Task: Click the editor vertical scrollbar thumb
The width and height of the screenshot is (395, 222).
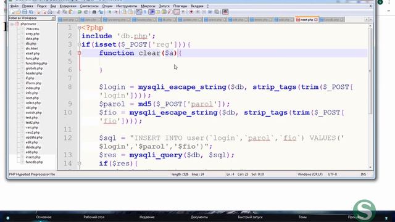Action: 370,70
